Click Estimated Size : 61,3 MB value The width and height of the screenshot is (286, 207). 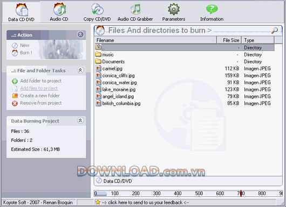click(x=36, y=149)
